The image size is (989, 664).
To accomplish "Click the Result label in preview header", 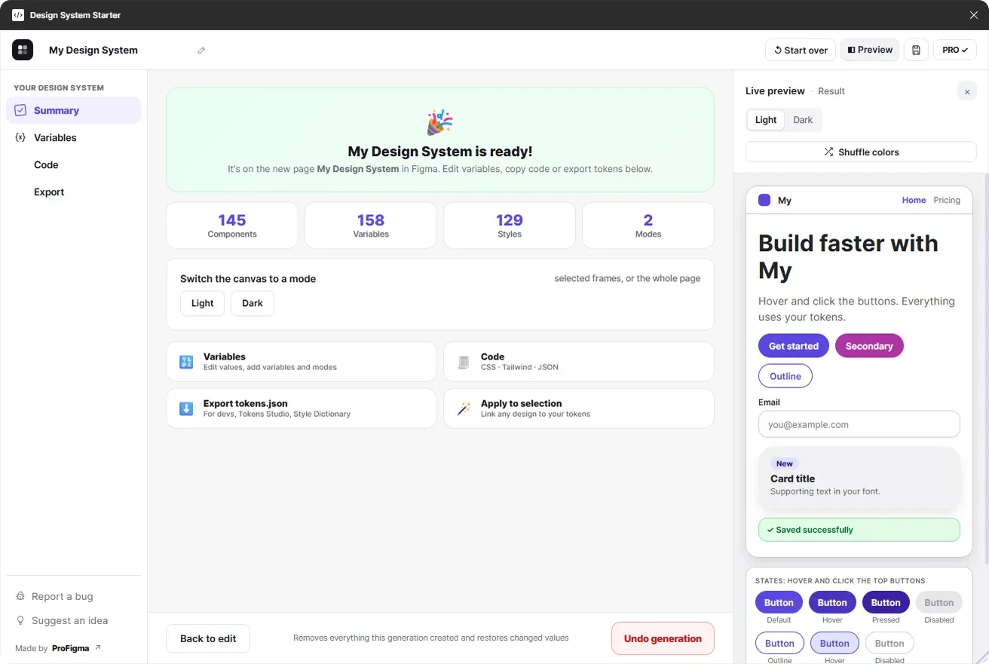I will tap(831, 91).
